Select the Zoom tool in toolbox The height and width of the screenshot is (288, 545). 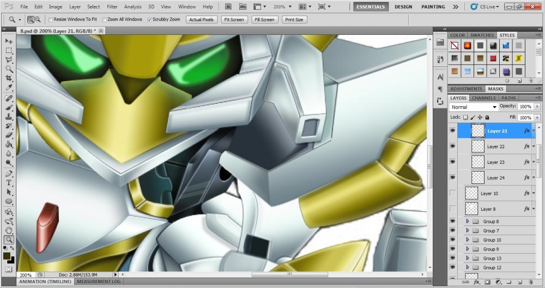click(x=9, y=240)
